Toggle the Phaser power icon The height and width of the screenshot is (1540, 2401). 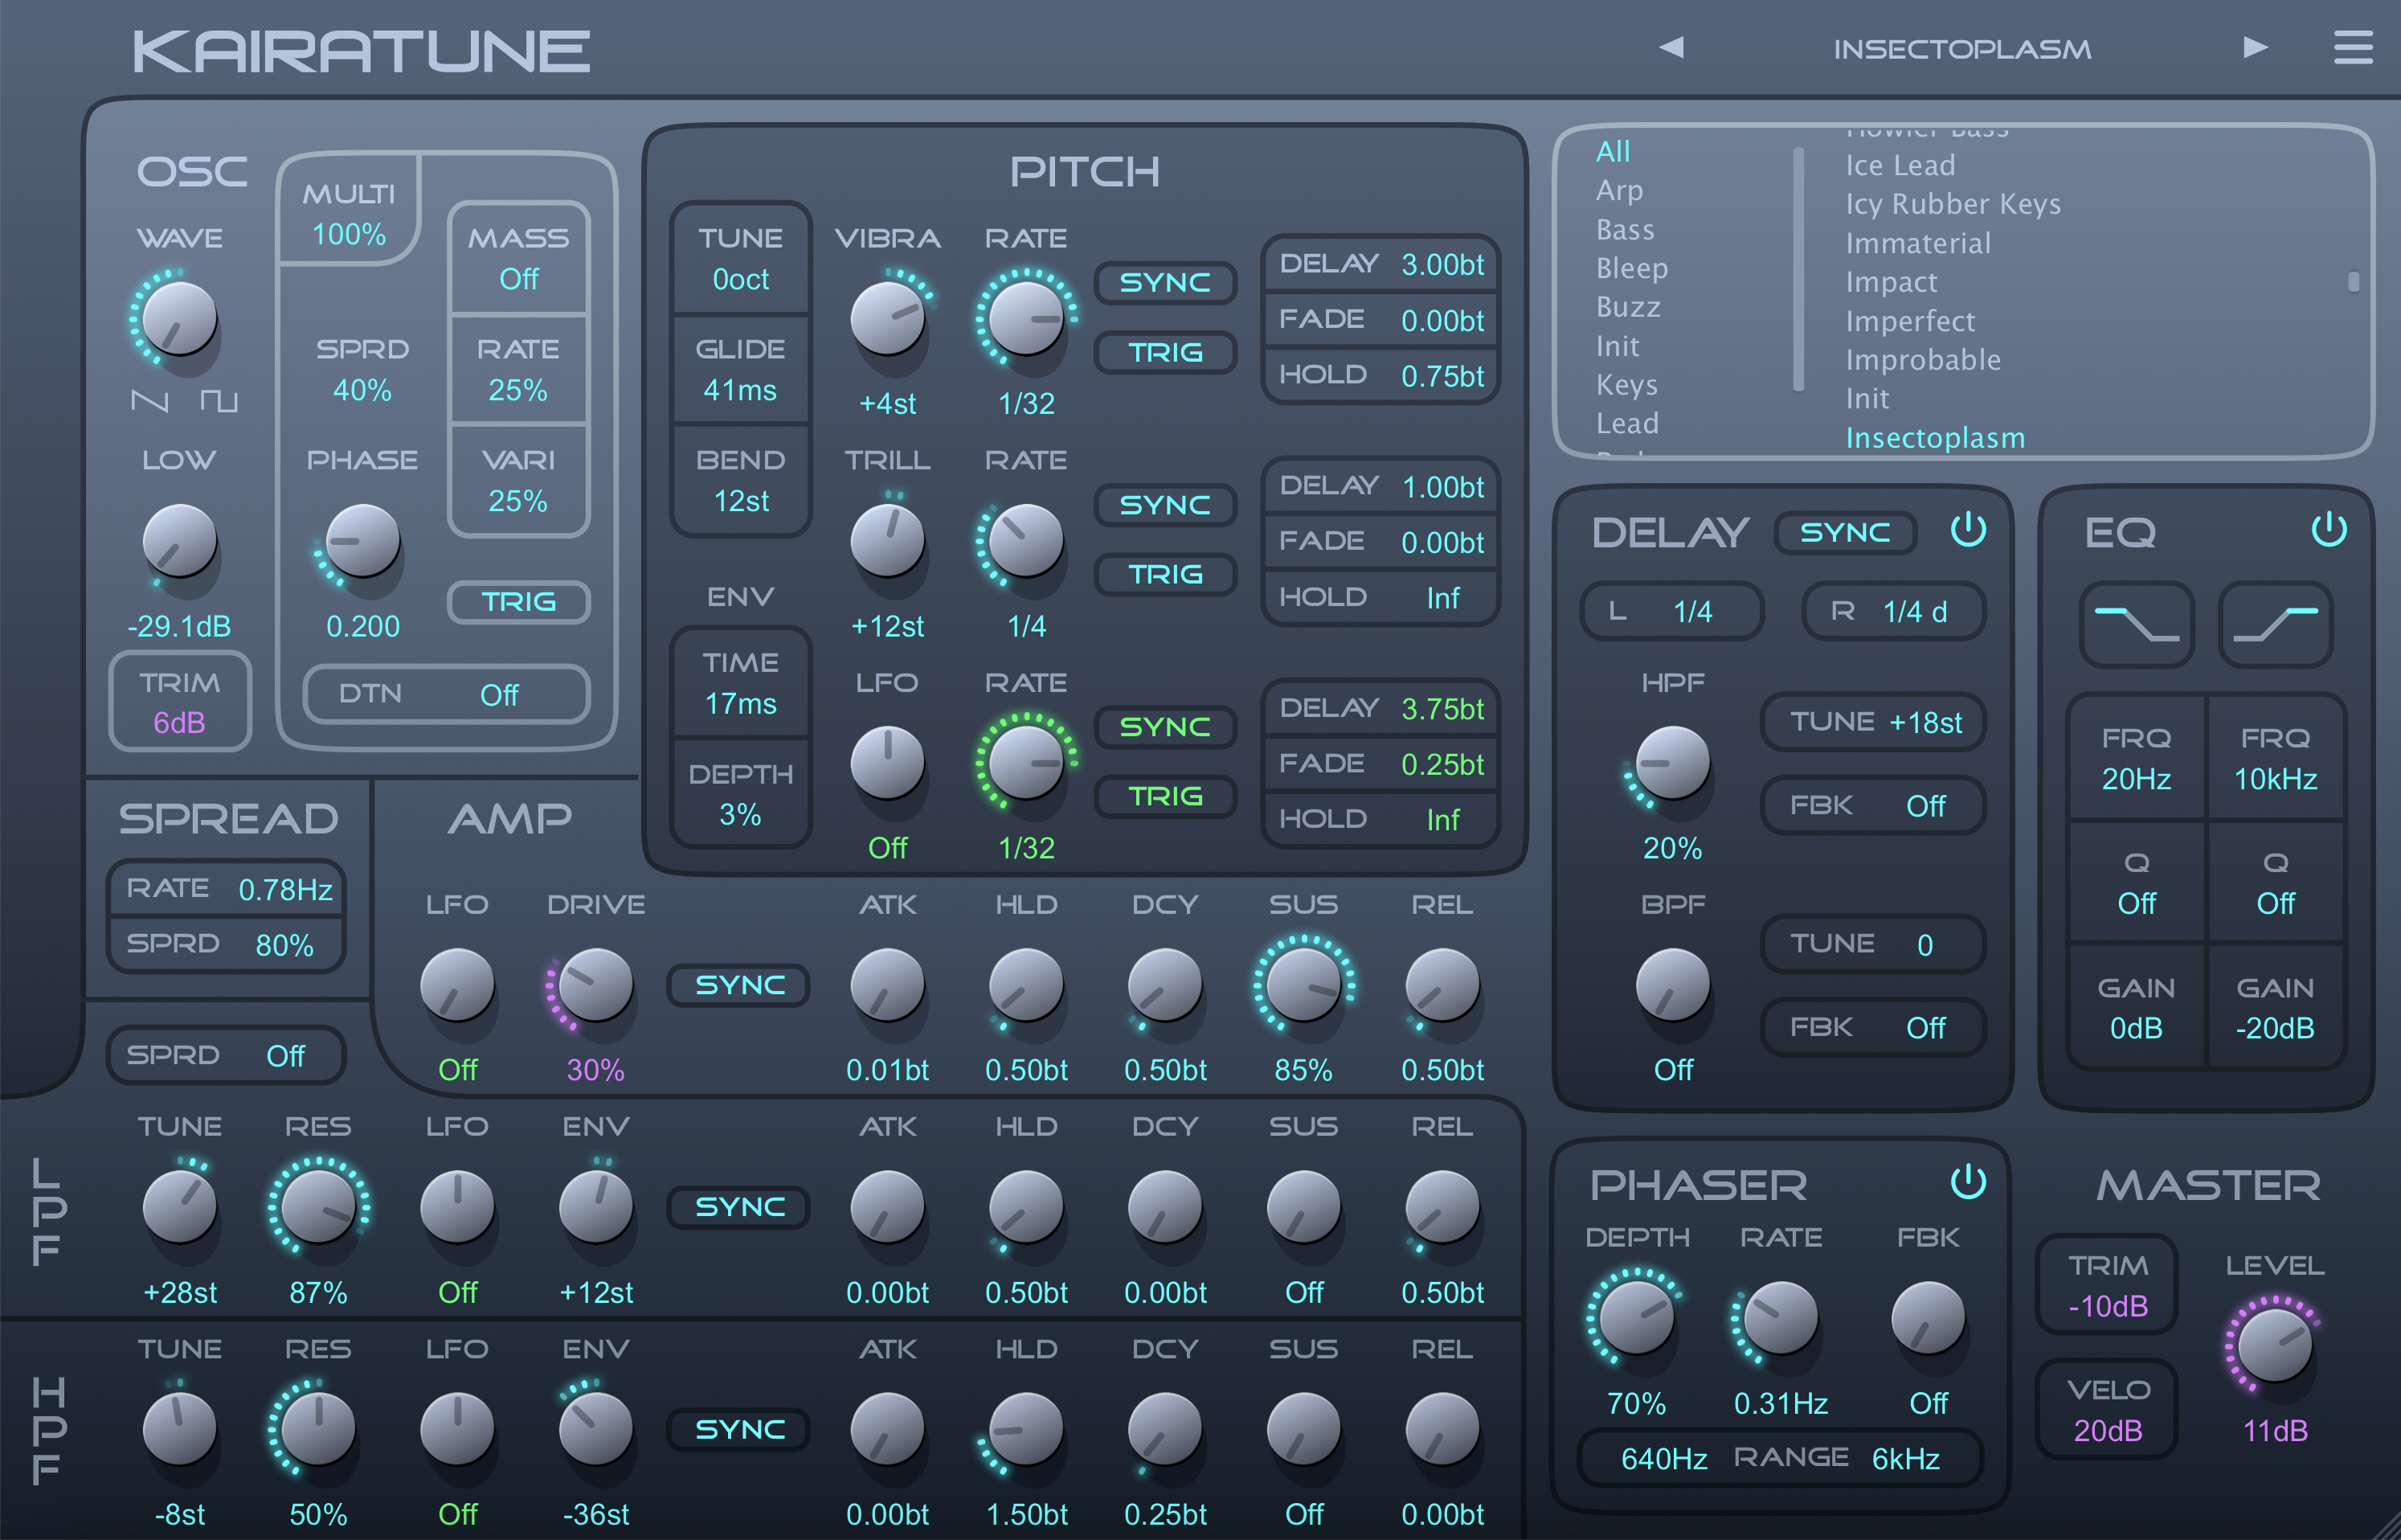1967,1181
